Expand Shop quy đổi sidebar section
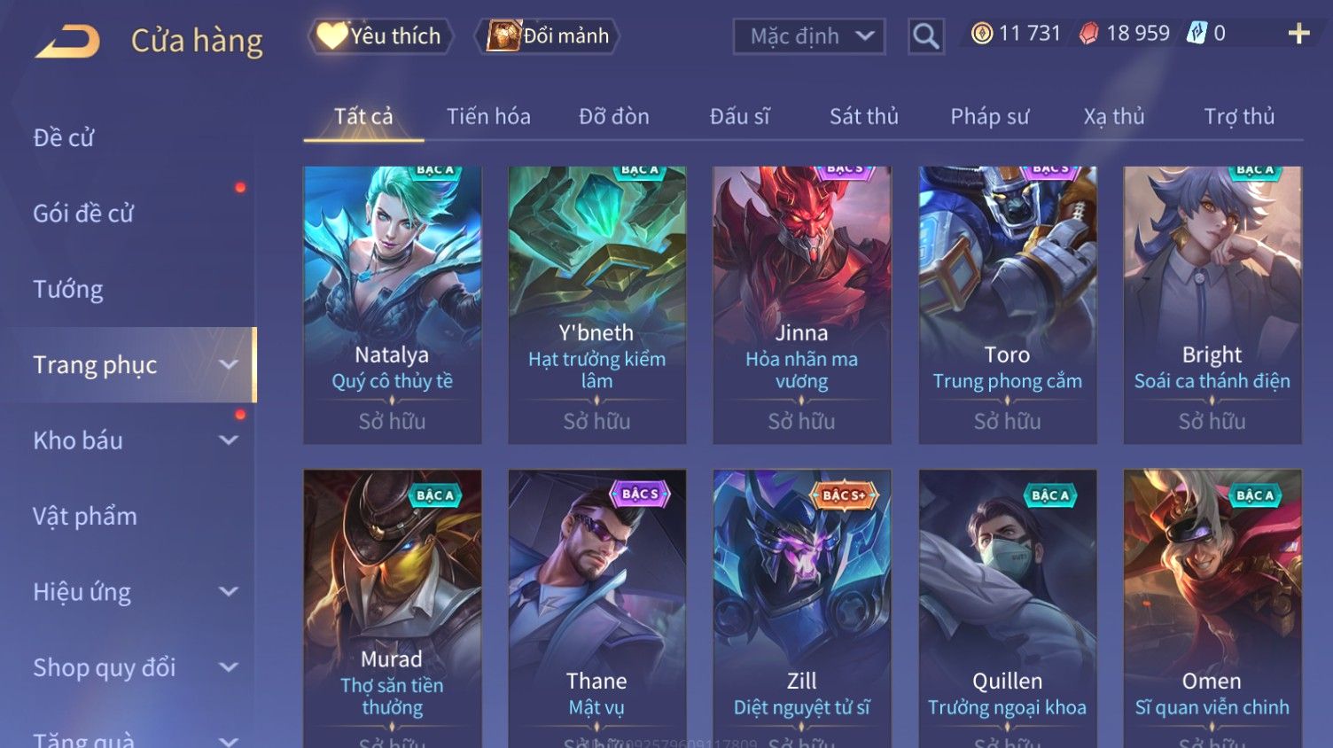 229,667
